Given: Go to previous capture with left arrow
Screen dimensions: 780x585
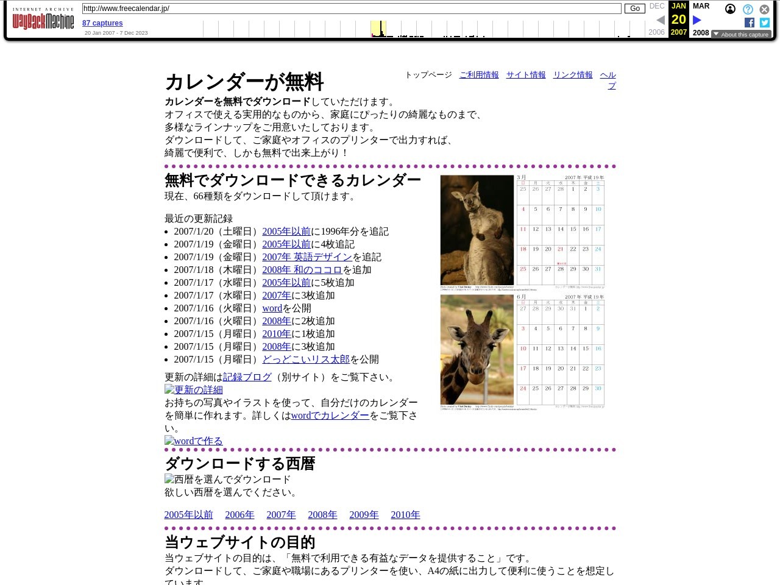Looking at the screenshot, I should click(661, 19).
